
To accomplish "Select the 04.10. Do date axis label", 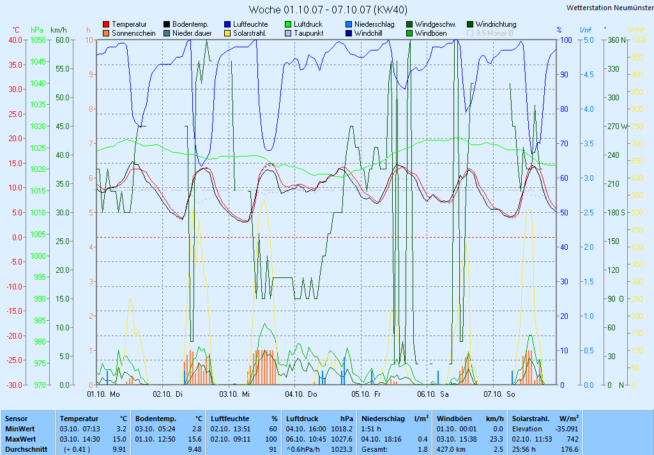I will pyautogui.click(x=301, y=394).
